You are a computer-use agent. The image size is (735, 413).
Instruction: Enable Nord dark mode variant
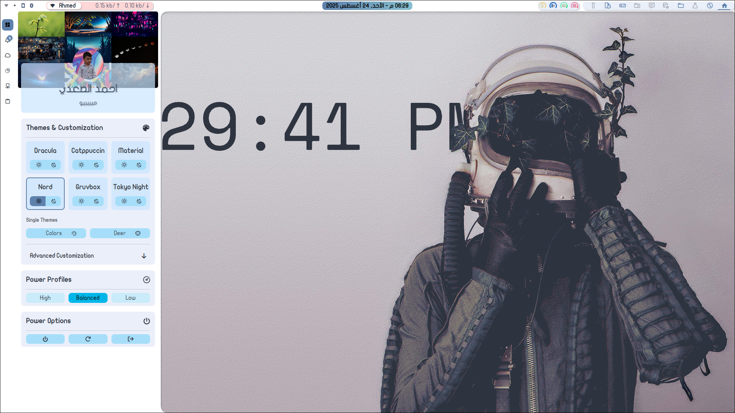click(54, 201)
